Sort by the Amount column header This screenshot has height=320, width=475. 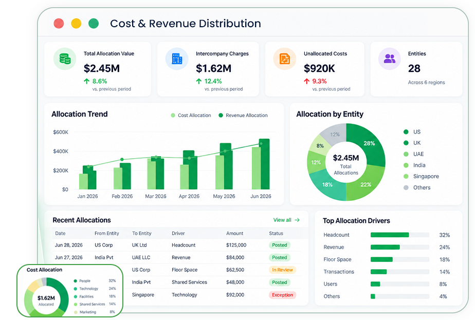pyautogui.click(x=234, y=233)
